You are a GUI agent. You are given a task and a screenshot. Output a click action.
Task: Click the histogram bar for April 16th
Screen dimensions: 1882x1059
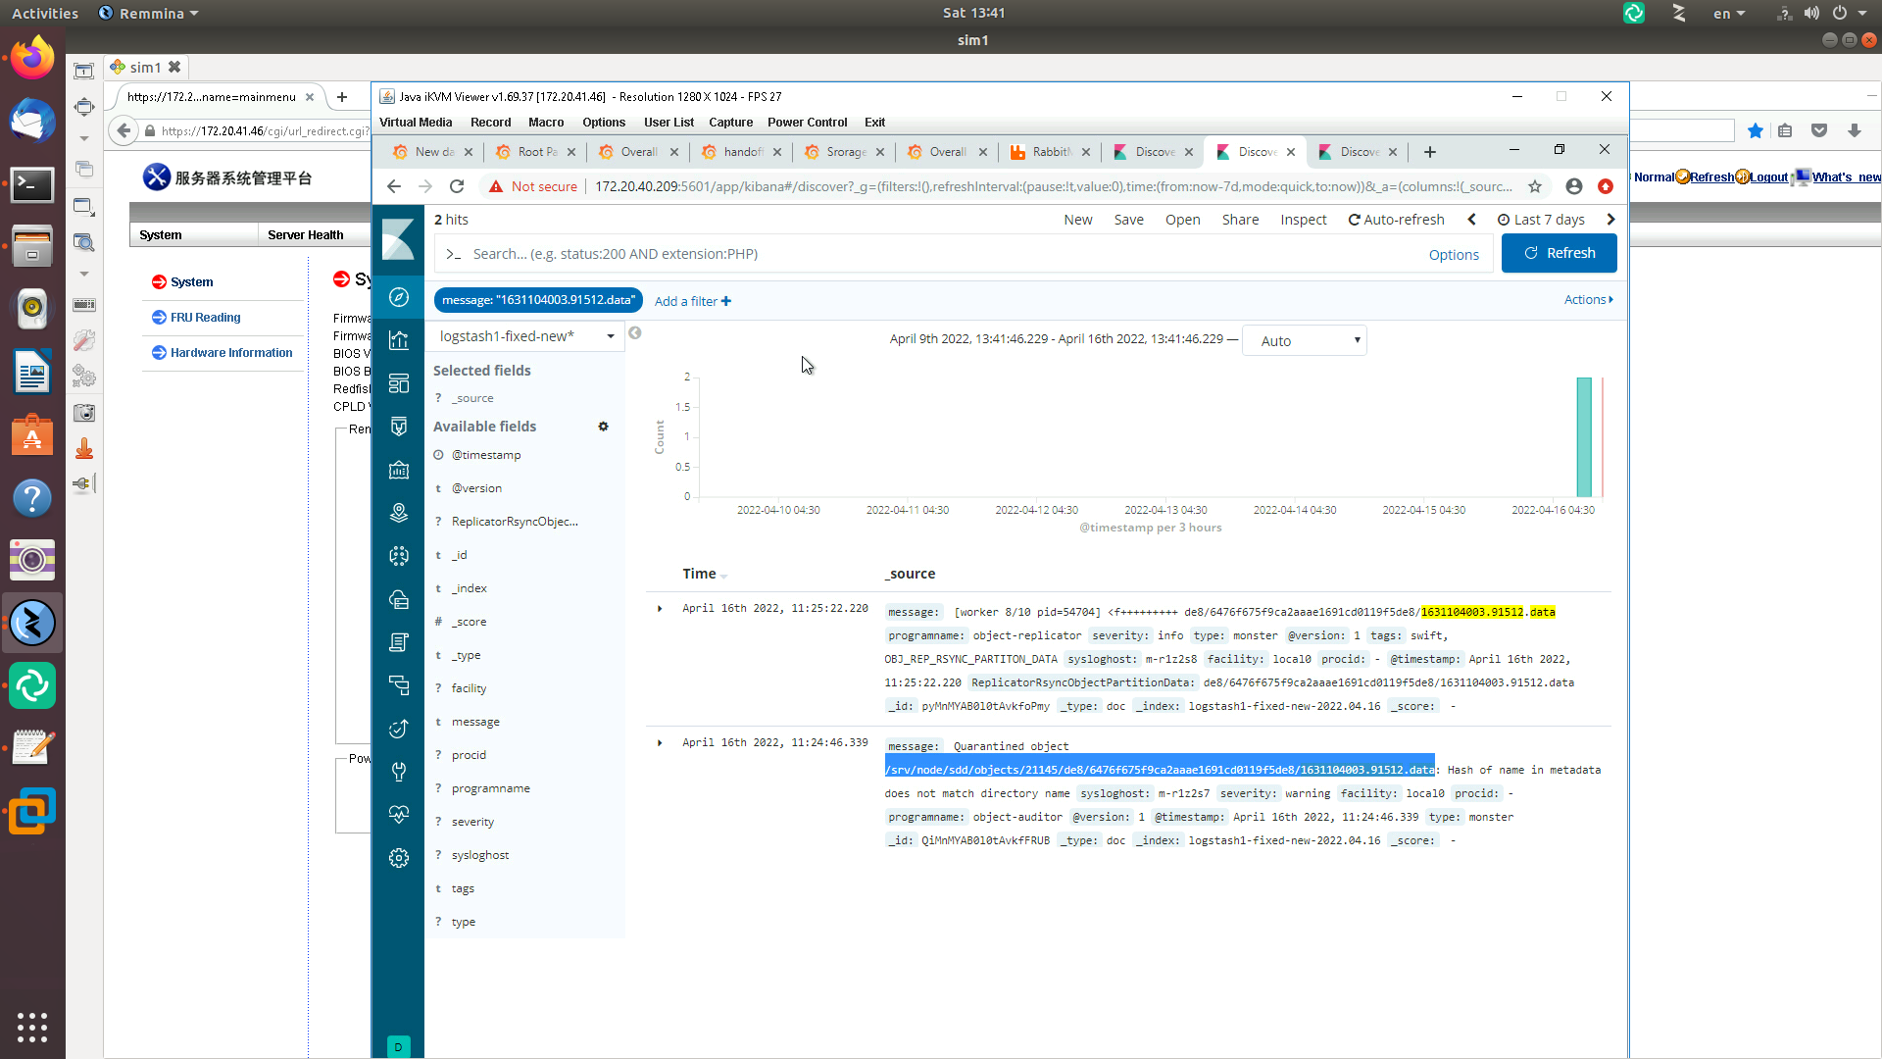coord(1583,437)
